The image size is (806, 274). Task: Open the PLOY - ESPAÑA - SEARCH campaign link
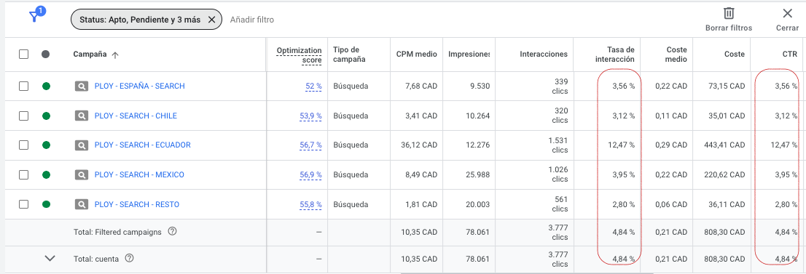[x=139, y=86]
